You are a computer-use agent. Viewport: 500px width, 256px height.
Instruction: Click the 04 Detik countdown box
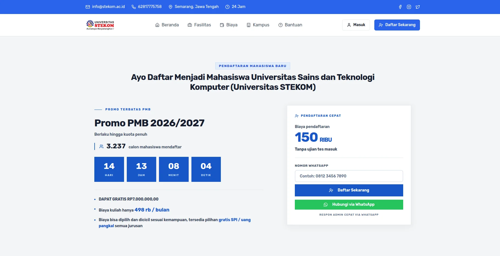[206, 169]
